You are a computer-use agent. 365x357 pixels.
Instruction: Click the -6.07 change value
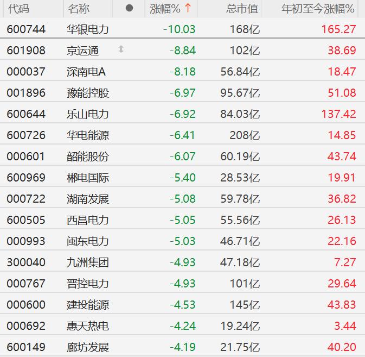(182, 156)
